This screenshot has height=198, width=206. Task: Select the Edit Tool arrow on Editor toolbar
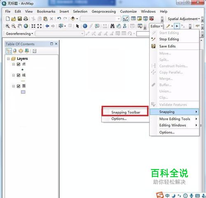[177, 26]
